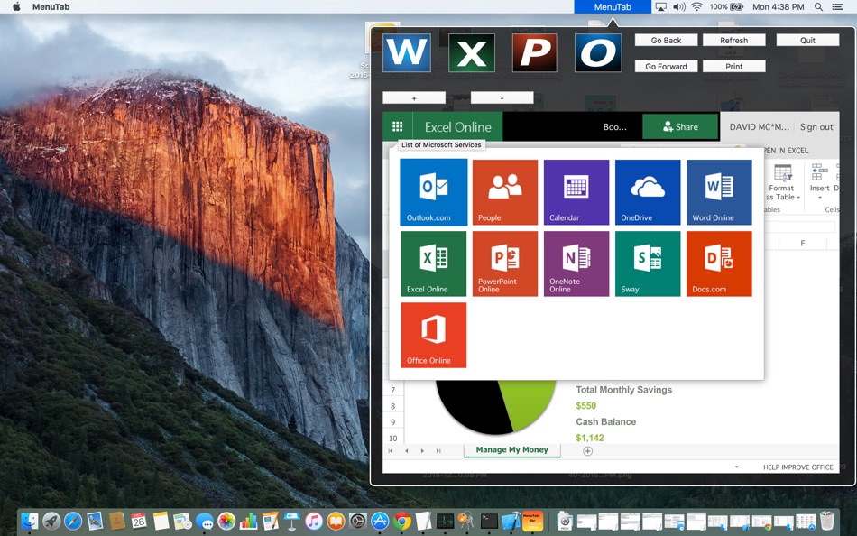Screen dimensions: 857x536
Task: Open the Sway tile
Action: (648, 263)
